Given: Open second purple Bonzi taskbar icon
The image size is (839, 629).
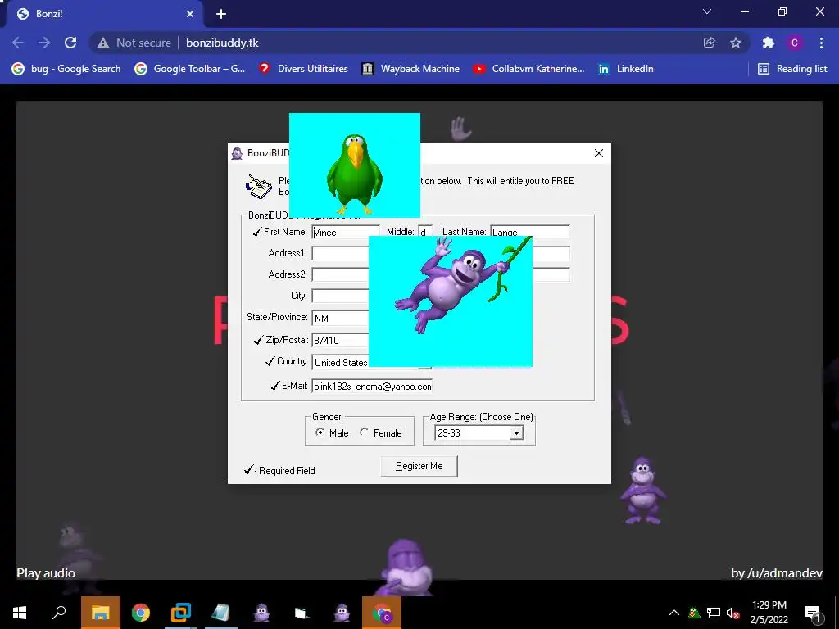Looking at the screenshot, I should coord(342,613).
